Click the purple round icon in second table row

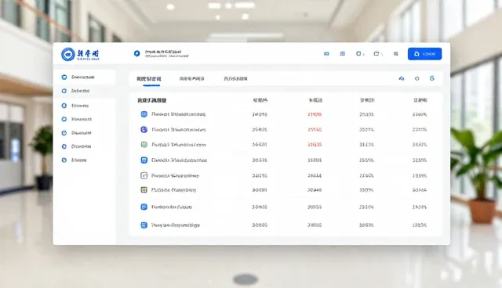(x=144, y=130)
